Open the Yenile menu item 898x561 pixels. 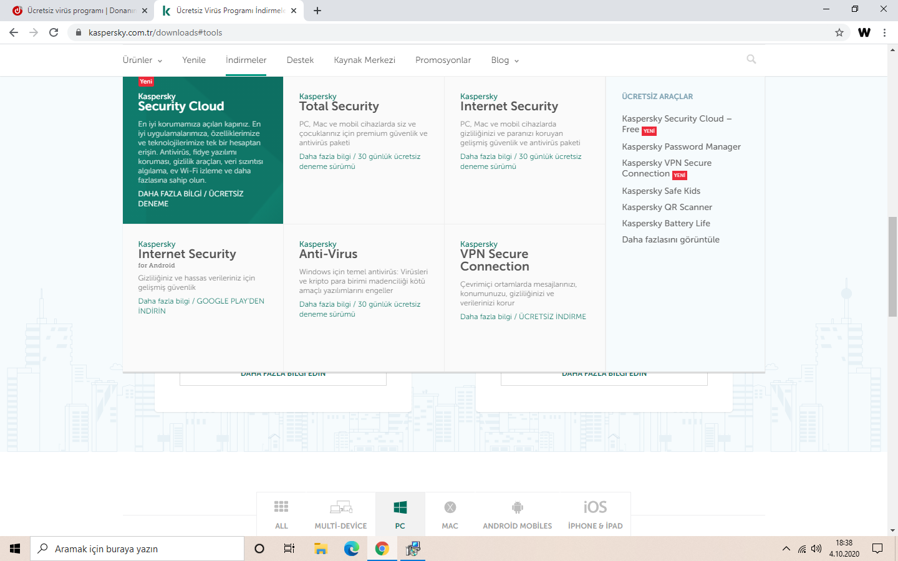[x=194, y=60]
